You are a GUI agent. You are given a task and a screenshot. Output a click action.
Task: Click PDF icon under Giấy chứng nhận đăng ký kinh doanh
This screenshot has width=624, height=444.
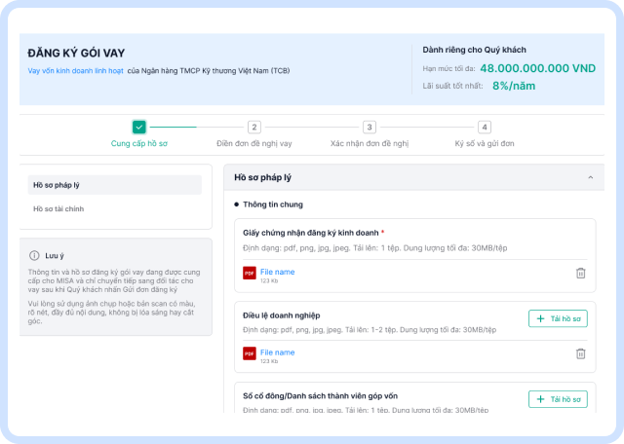(250, 274)
